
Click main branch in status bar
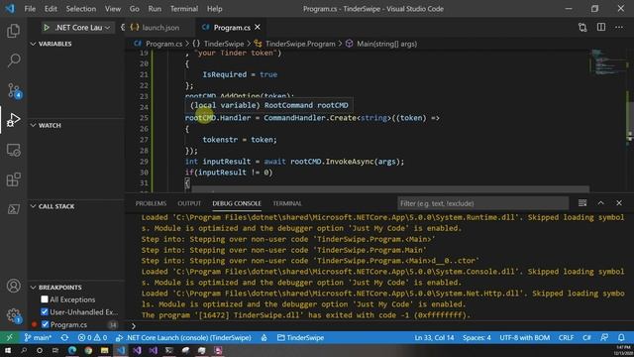tap(38, 337)
